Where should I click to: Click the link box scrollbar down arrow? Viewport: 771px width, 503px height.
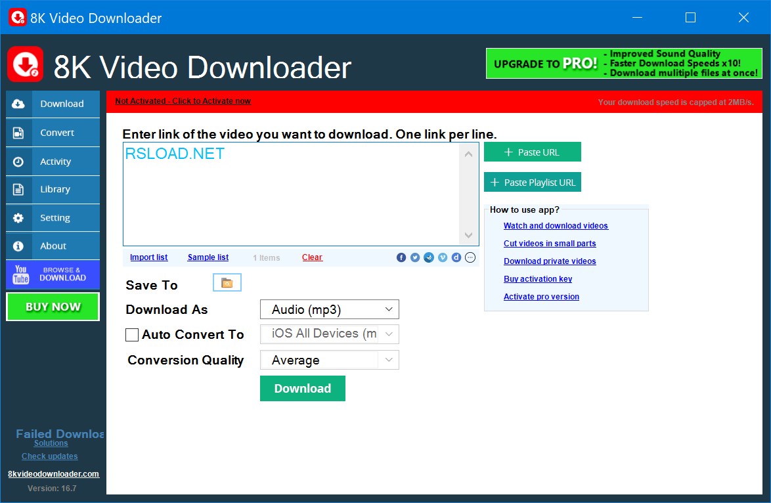point(469,235)
